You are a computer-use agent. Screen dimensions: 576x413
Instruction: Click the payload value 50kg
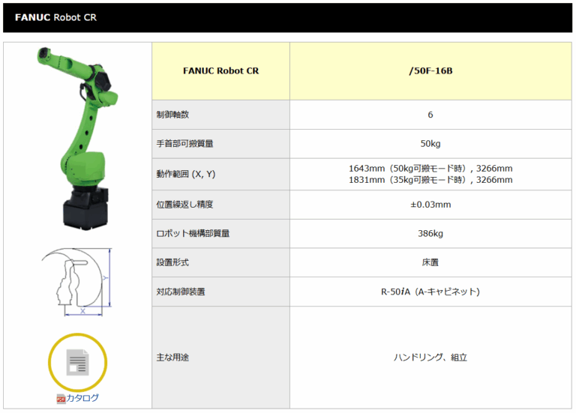click(x=430, y=144)
